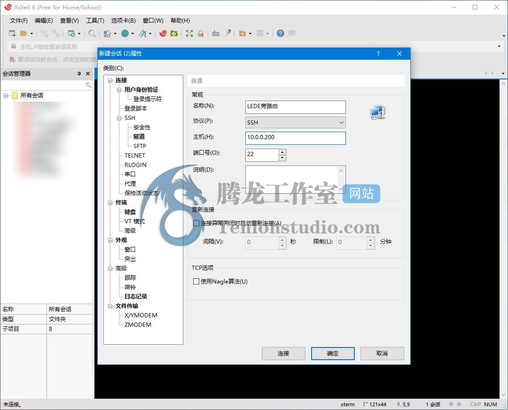Select ZMODEM in the category tree
Screen dimensions: 508x410
click(x=138, y=325)
